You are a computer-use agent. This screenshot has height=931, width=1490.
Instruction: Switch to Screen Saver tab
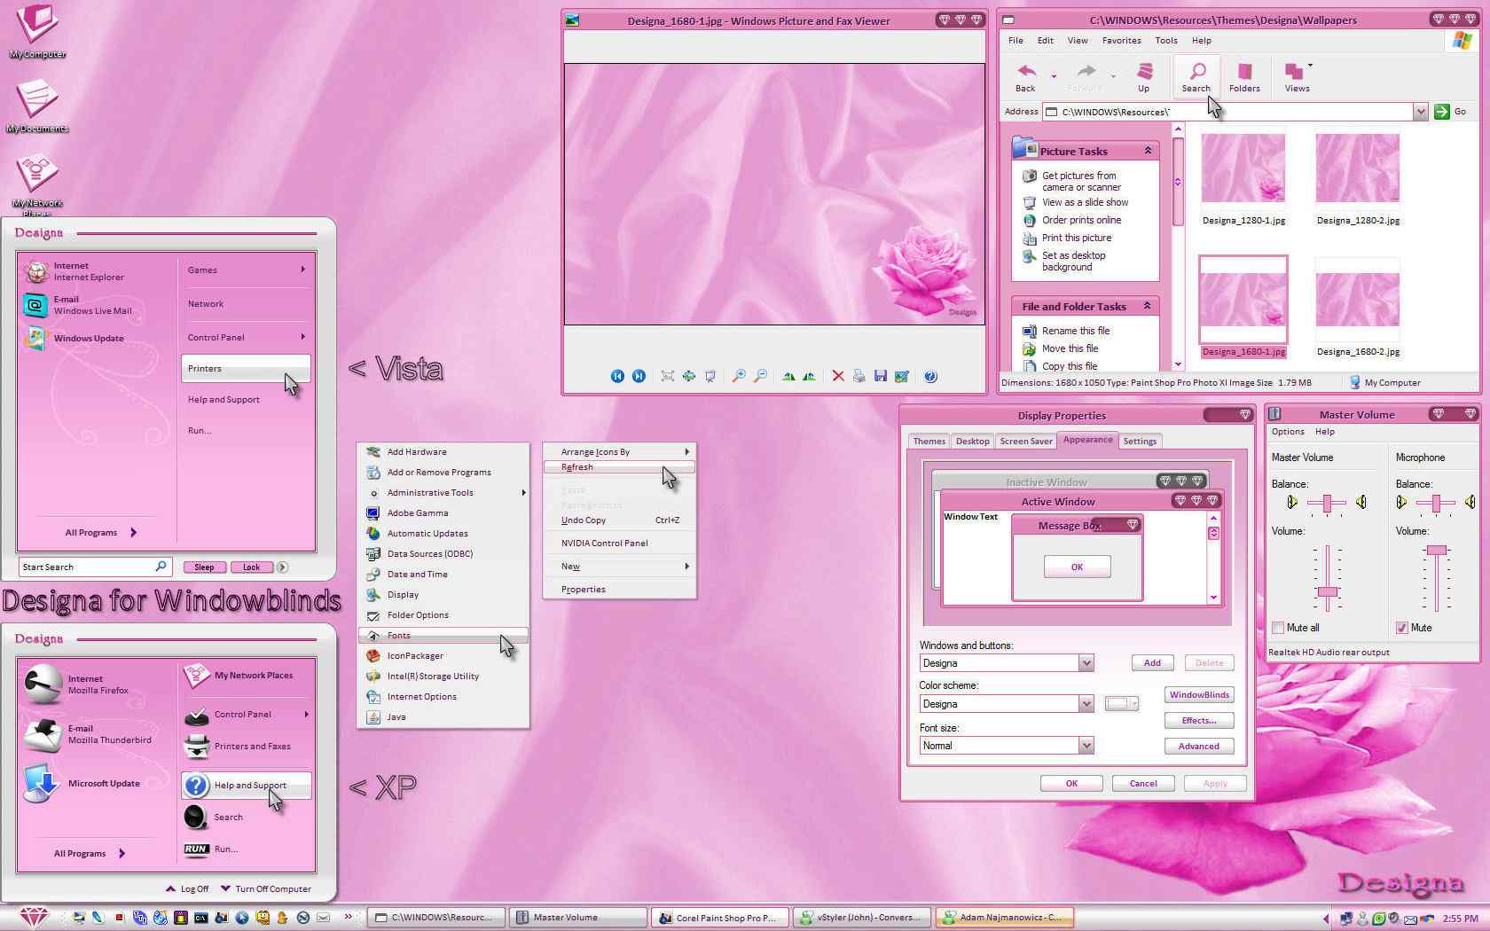[1026, 441]
